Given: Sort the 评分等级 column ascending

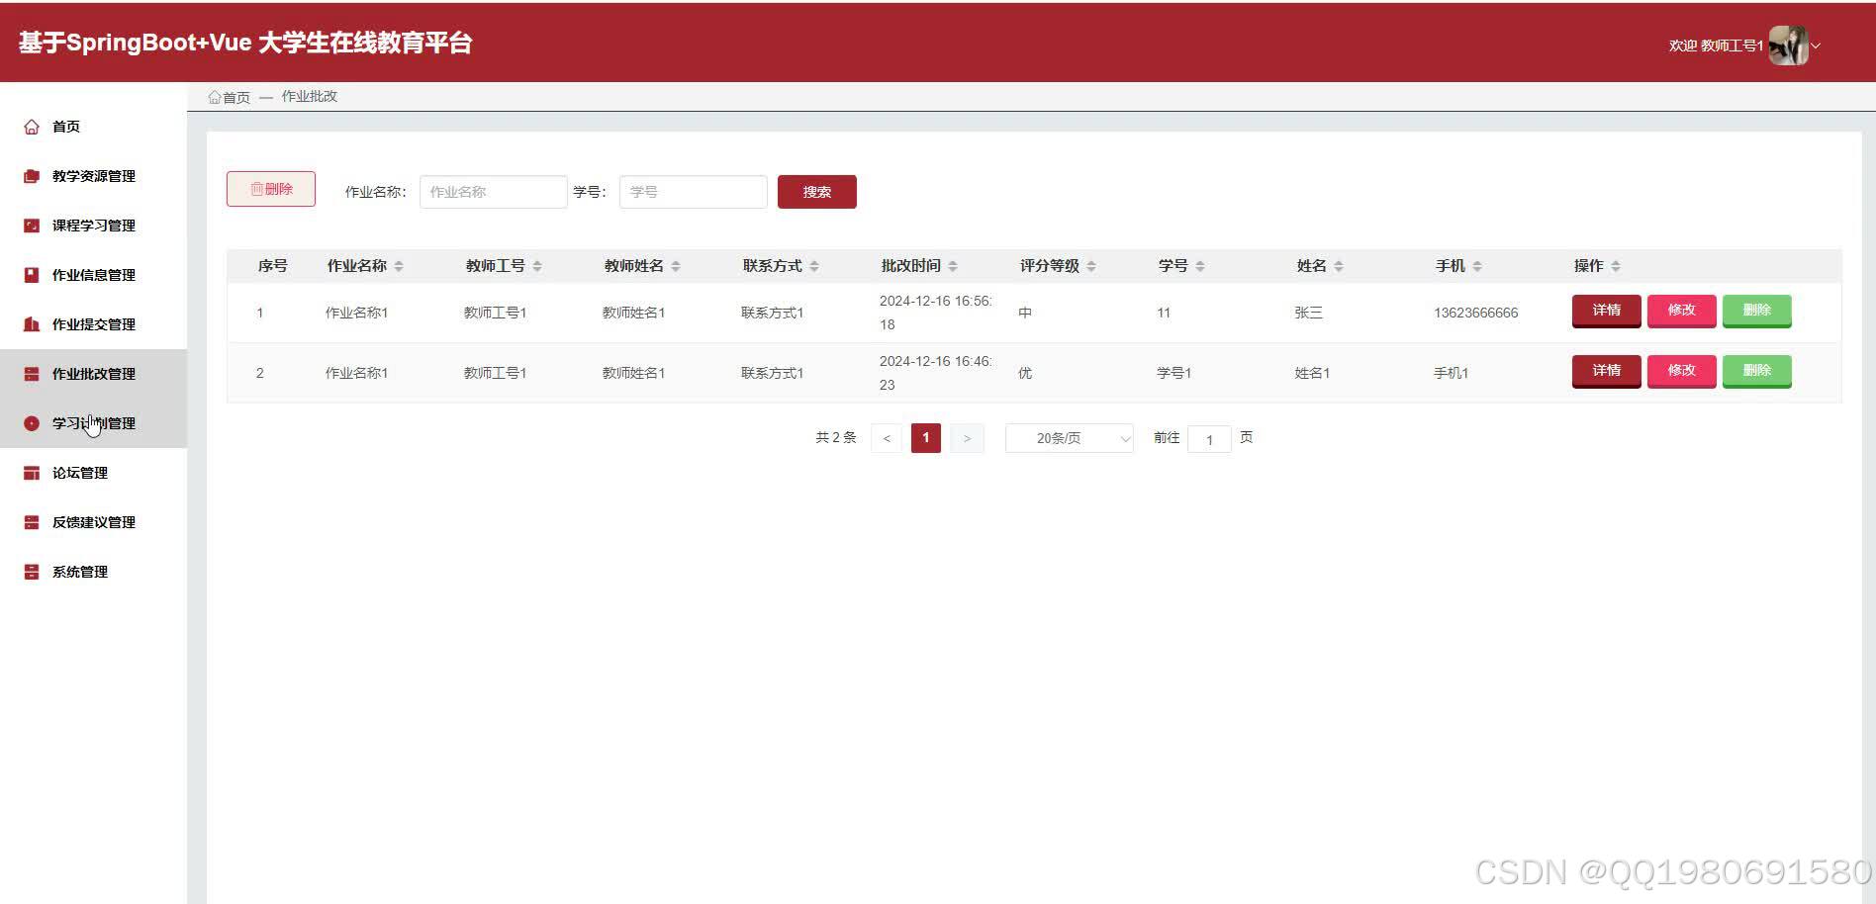Looking at the screenshot, I should [1091, 261].
